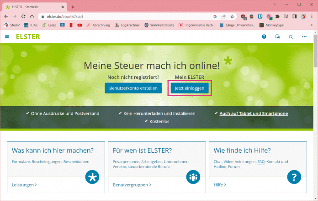Click the heading Was kann ich hier machen?
318x201 pixels.
pos(53,150)
